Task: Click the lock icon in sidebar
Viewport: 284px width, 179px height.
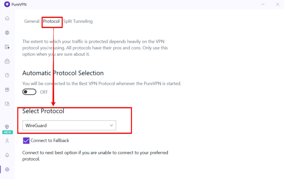Action: point(7,61)
